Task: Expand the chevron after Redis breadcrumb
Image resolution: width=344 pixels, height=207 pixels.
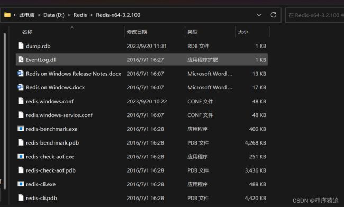Action: point(92,15)
